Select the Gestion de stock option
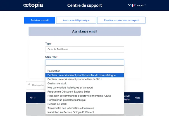This screenshot has height=116, width=169. pyautogui.click(x=57, y=83)
